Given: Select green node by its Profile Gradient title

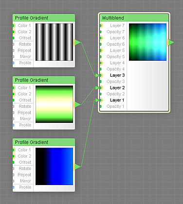Looking at the screenshot, I should pos(32,80).
